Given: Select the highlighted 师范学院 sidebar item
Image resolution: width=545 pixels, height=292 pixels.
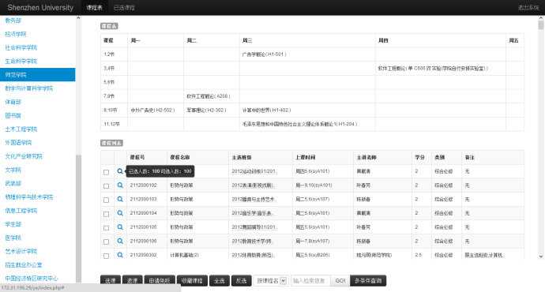Looking at the screenshot, I should click(38, 75).
